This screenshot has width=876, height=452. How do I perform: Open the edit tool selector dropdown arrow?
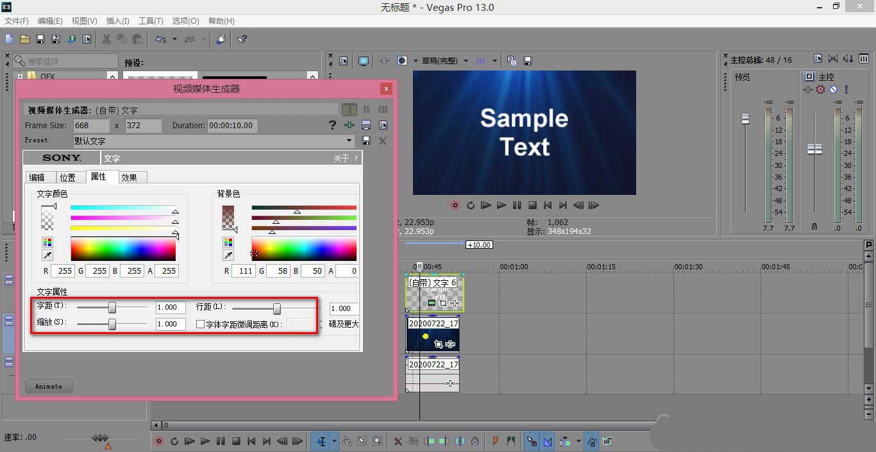point(334,441)
